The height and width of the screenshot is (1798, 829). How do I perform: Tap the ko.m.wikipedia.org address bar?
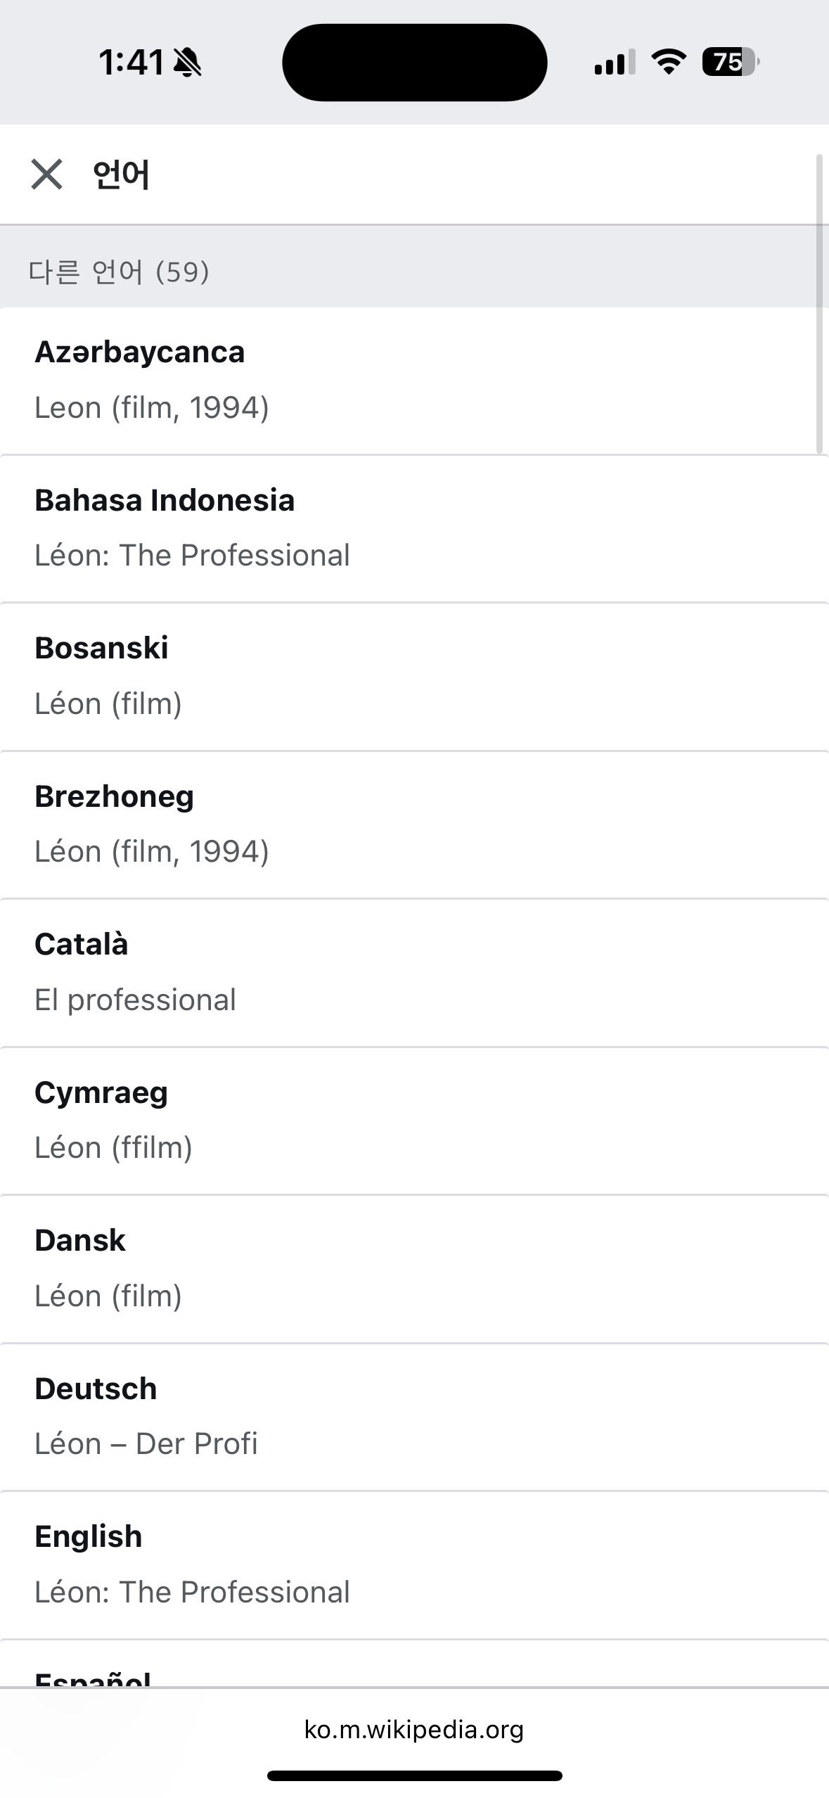(x=414, y=1729)
